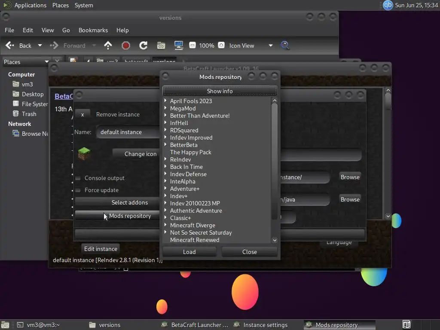Click the launcher changelog scrollbar
This screenshot has width=440, height=330.
388,101
